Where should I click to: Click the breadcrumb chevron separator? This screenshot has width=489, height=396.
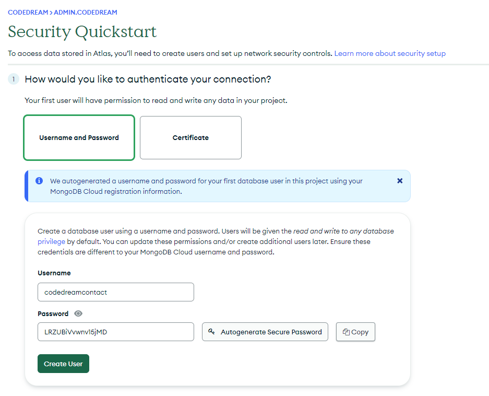[x=51, y=13]
